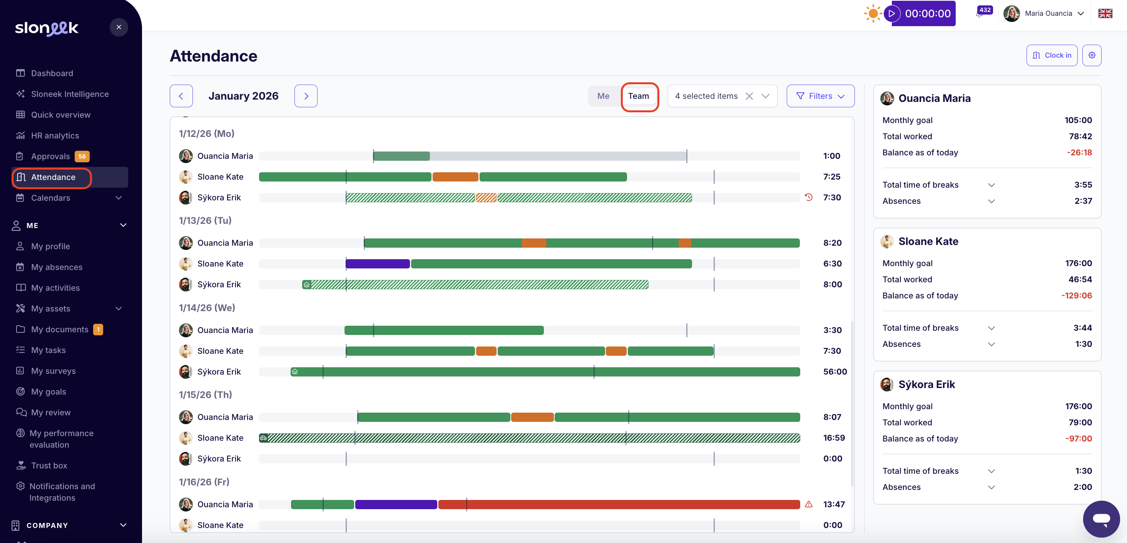Image resolution: width=1127 pixels, height=543 pixels.
Task: Click the attendance settings gear icon
Action: [1092, 55]
